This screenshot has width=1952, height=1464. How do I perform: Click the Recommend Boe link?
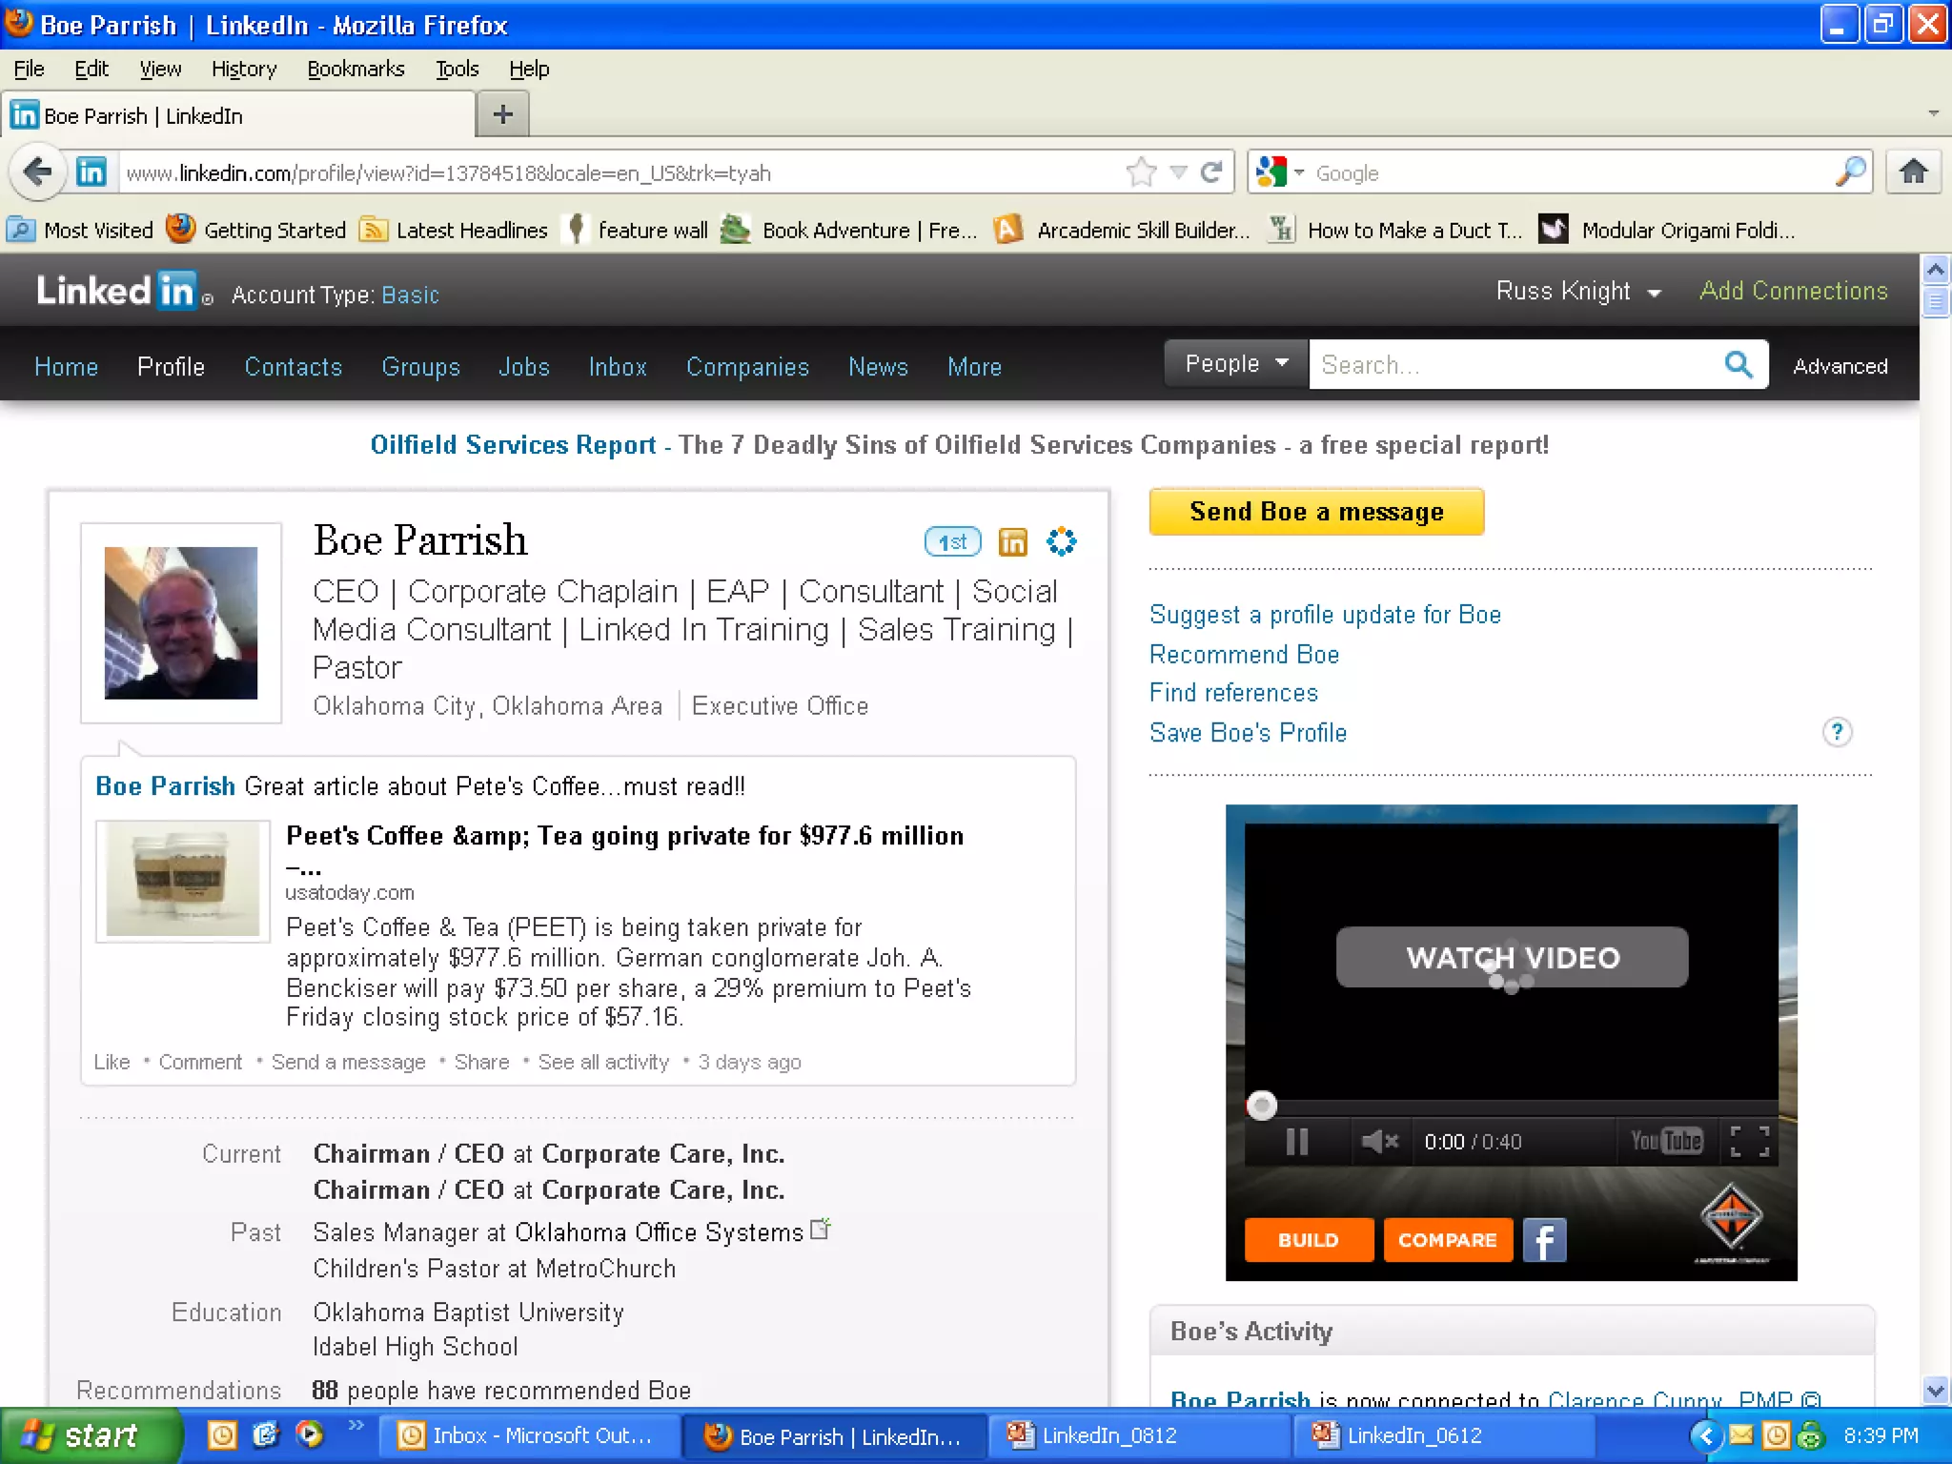coord(1244,655)
